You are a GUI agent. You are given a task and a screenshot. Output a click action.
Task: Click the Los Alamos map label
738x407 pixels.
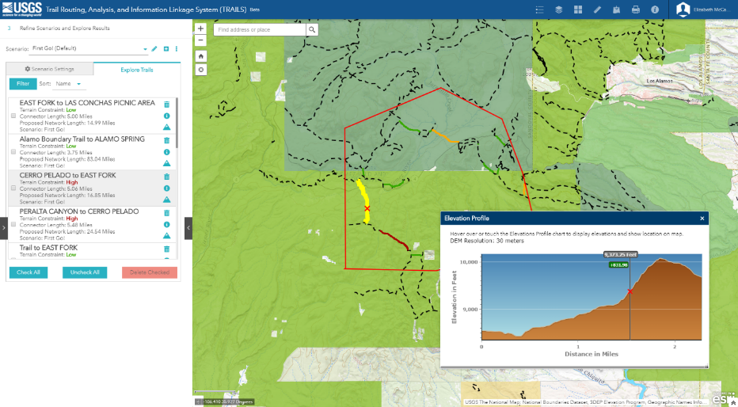click(x=660, y=81)
